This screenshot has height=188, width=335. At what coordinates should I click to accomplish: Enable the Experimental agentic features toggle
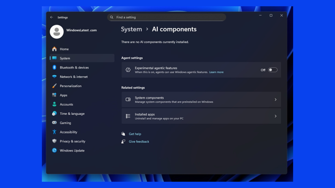pyautogui.click(x=272, y=70)
